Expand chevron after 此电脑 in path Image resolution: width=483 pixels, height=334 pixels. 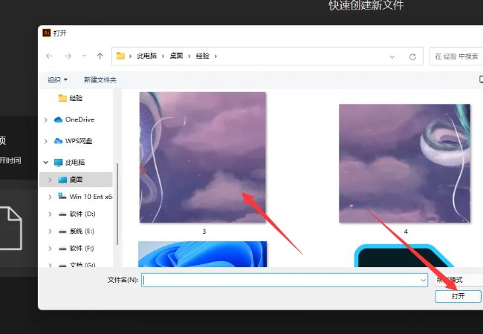click(163, 56)
